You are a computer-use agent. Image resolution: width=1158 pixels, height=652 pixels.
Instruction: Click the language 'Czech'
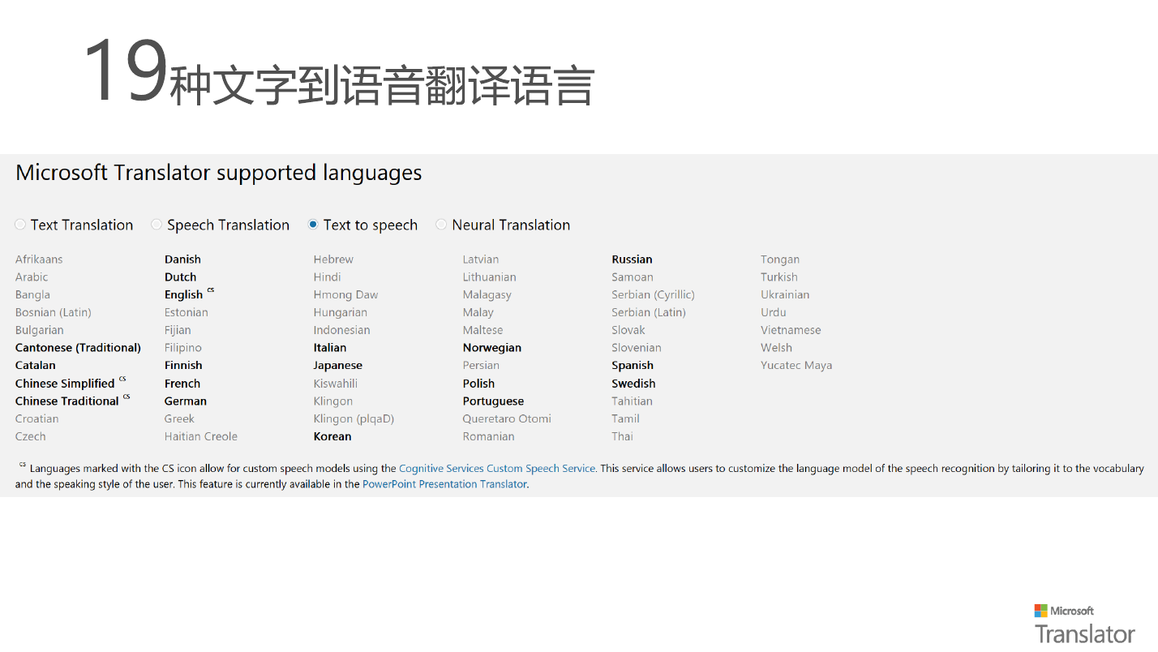click(x=31, y=436)
